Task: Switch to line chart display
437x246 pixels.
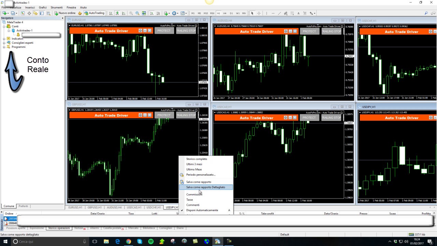Action: (x=124, y=13)
